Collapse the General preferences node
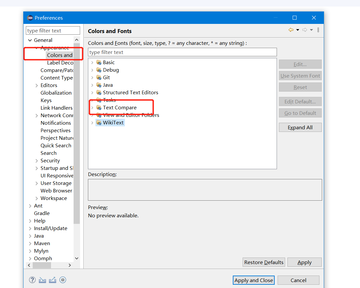This screenshot has width=360, height=288. coord(30,40)
